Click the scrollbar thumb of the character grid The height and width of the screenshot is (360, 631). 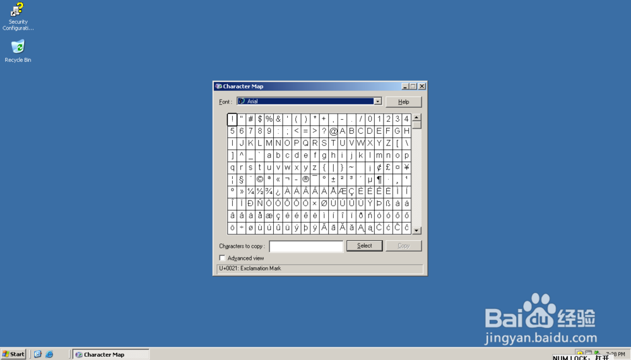pyautogui.click(x=416, y=125)
